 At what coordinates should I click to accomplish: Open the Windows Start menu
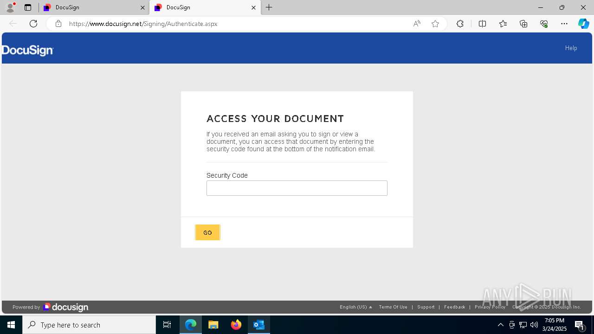click(11, 325)
